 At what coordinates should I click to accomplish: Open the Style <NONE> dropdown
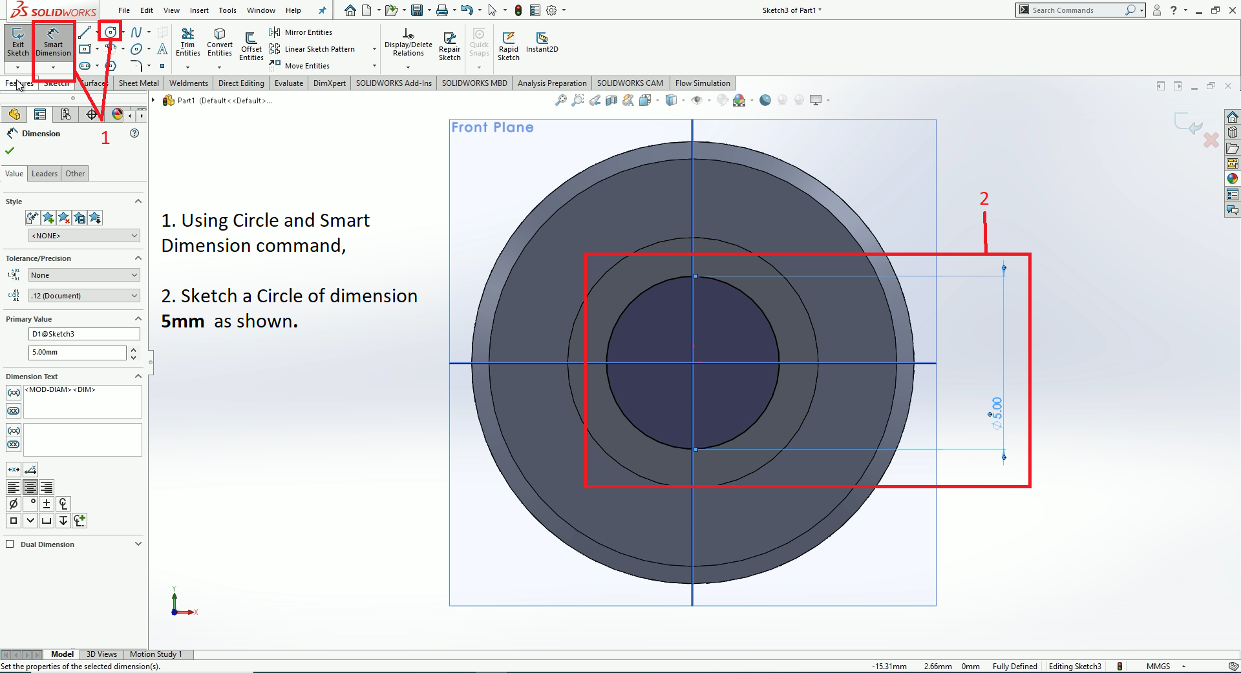[84, 236]
